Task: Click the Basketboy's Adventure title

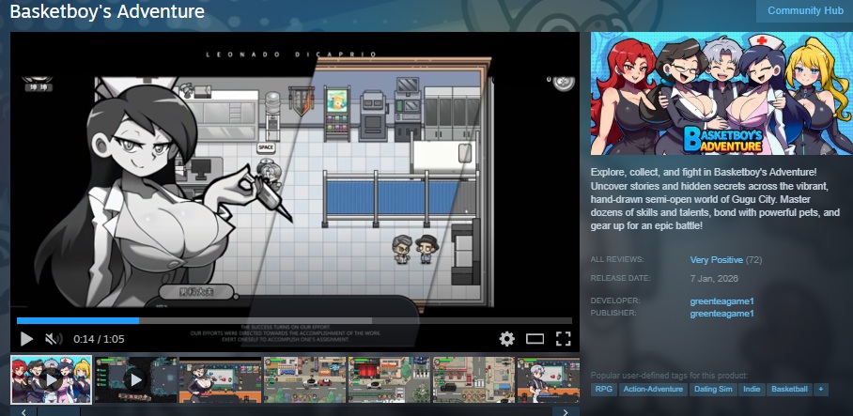Action: coord(107,11)
